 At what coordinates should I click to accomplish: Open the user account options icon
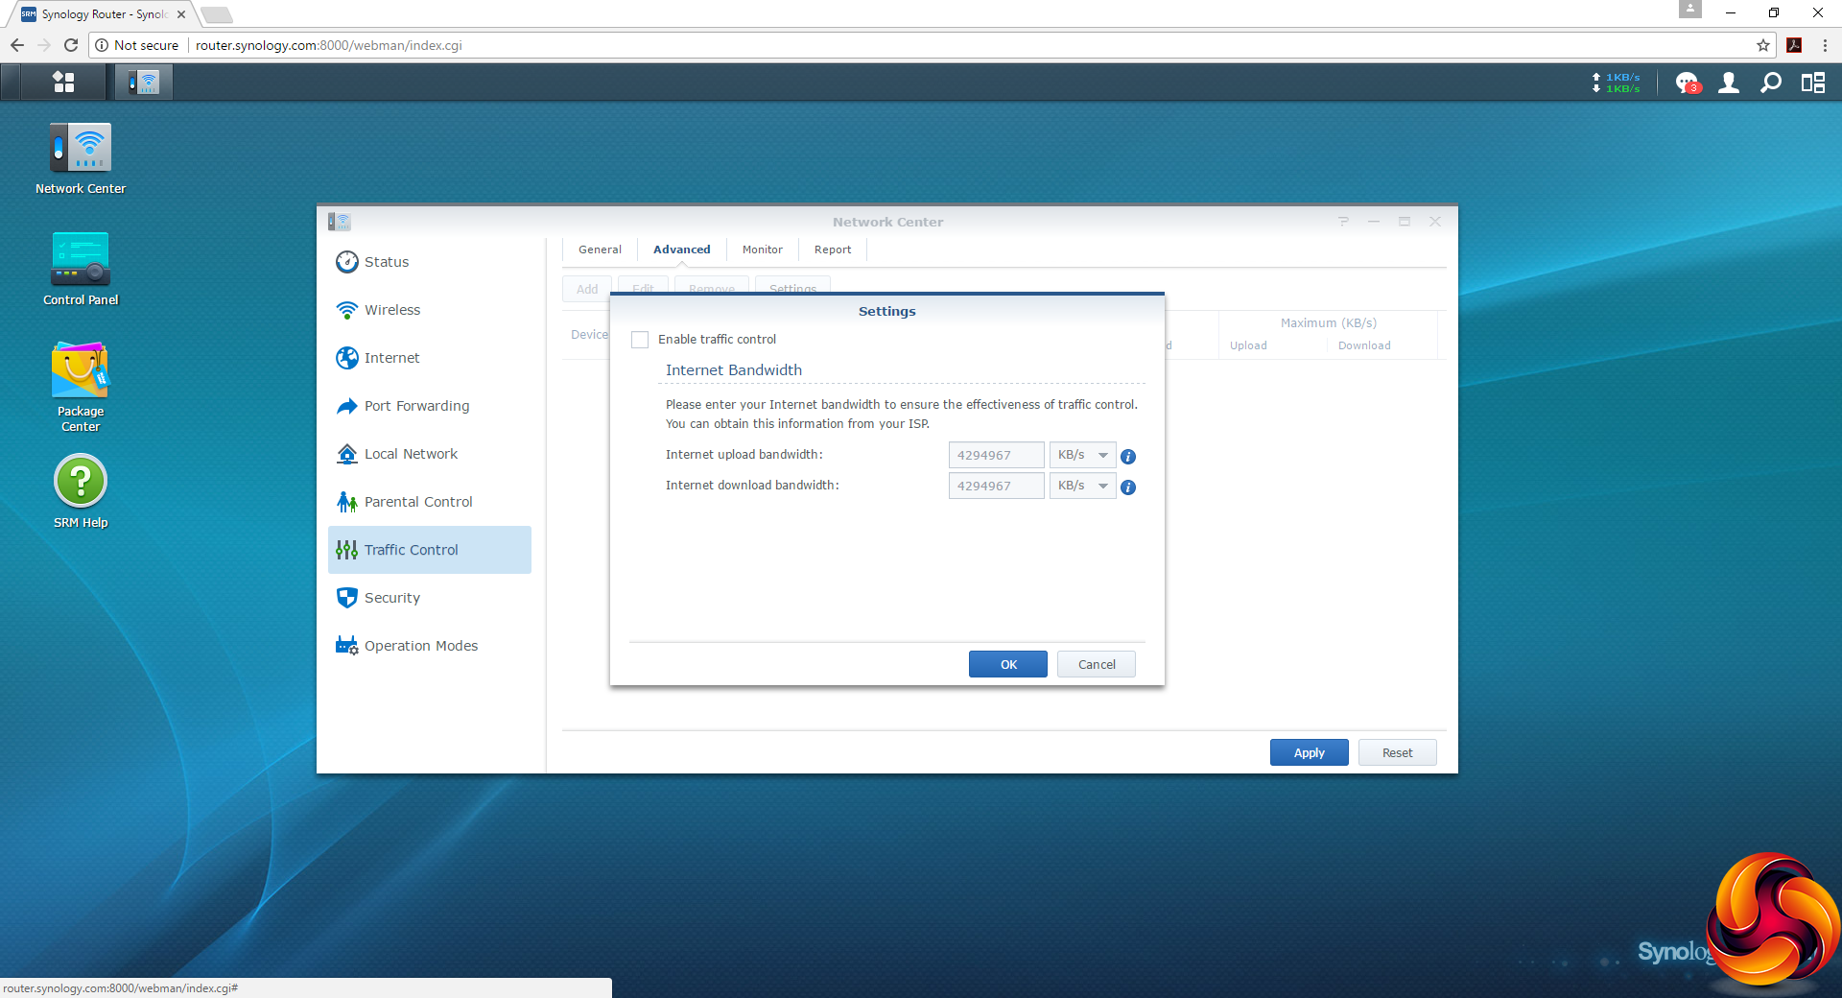coord(1729,83)
